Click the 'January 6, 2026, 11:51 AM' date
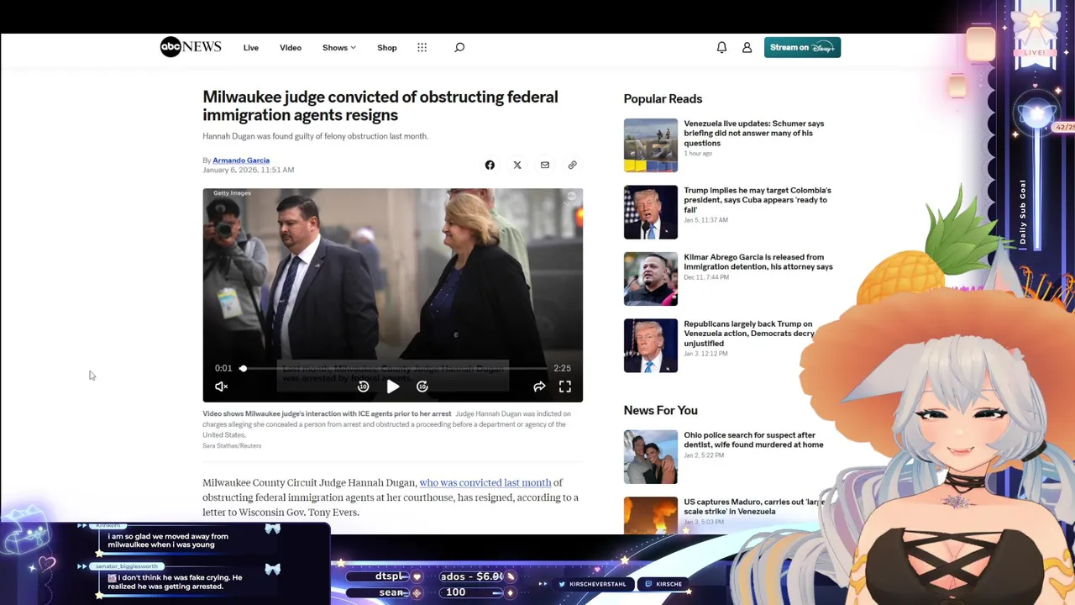This screenshot has width=1075, height=605. [x=248, y=170]
